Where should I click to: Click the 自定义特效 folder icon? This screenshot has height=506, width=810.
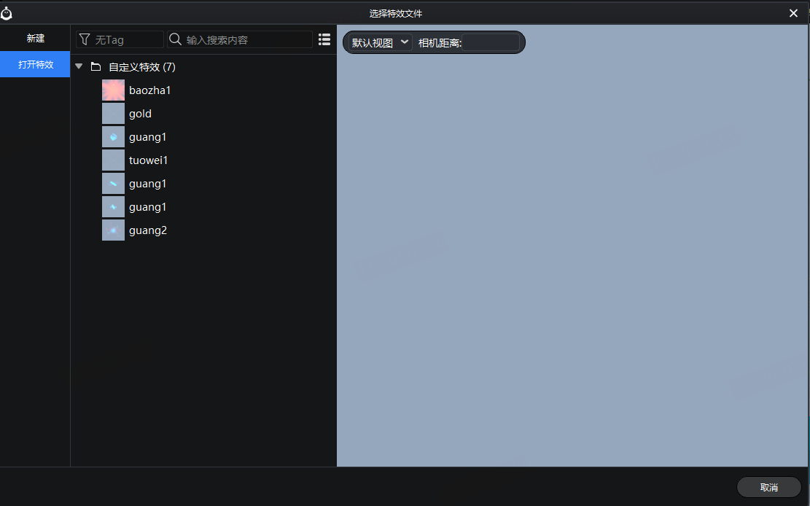tap(96, 67)
